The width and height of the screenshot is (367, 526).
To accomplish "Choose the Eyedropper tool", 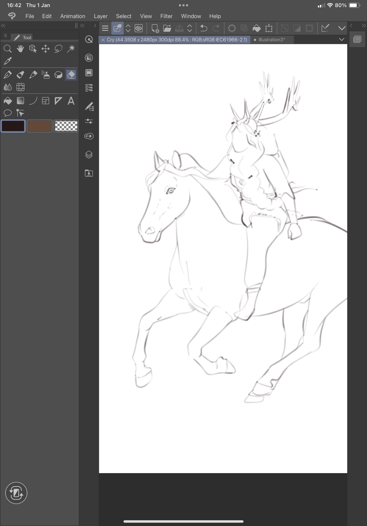I will click(x=8, y=61).
